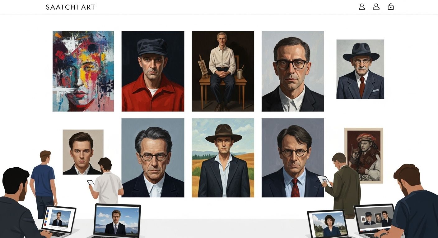Select the portrait of man in red shirt
This screenshot has height=238, width=438.
[x=153, y=71]
